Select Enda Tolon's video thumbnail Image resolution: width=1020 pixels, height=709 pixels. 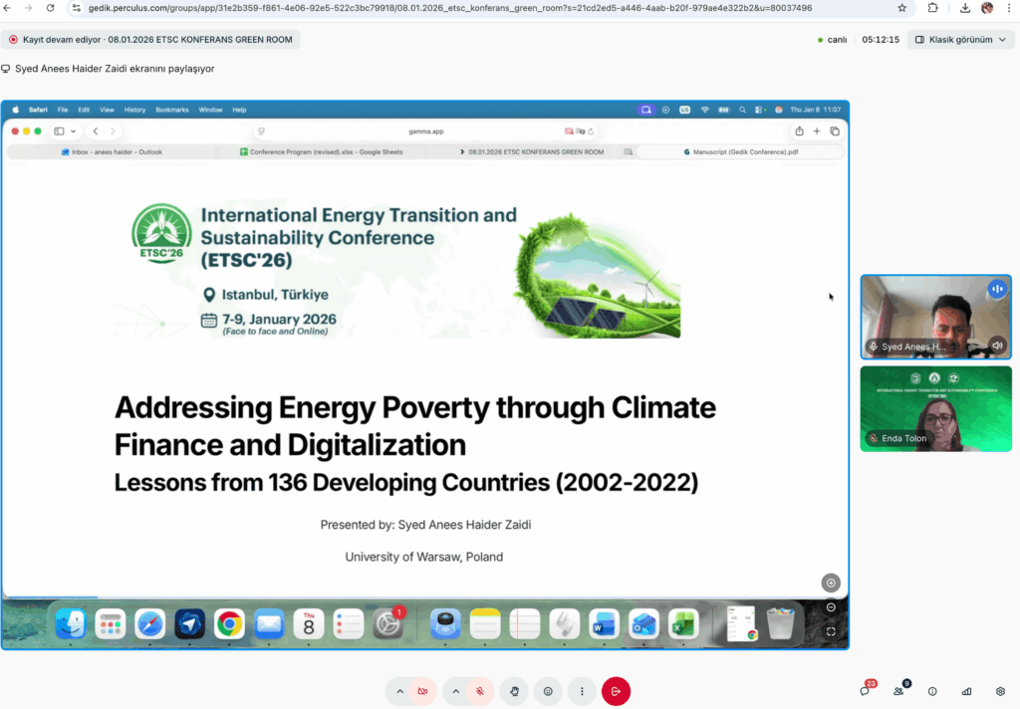pos(935,408)
